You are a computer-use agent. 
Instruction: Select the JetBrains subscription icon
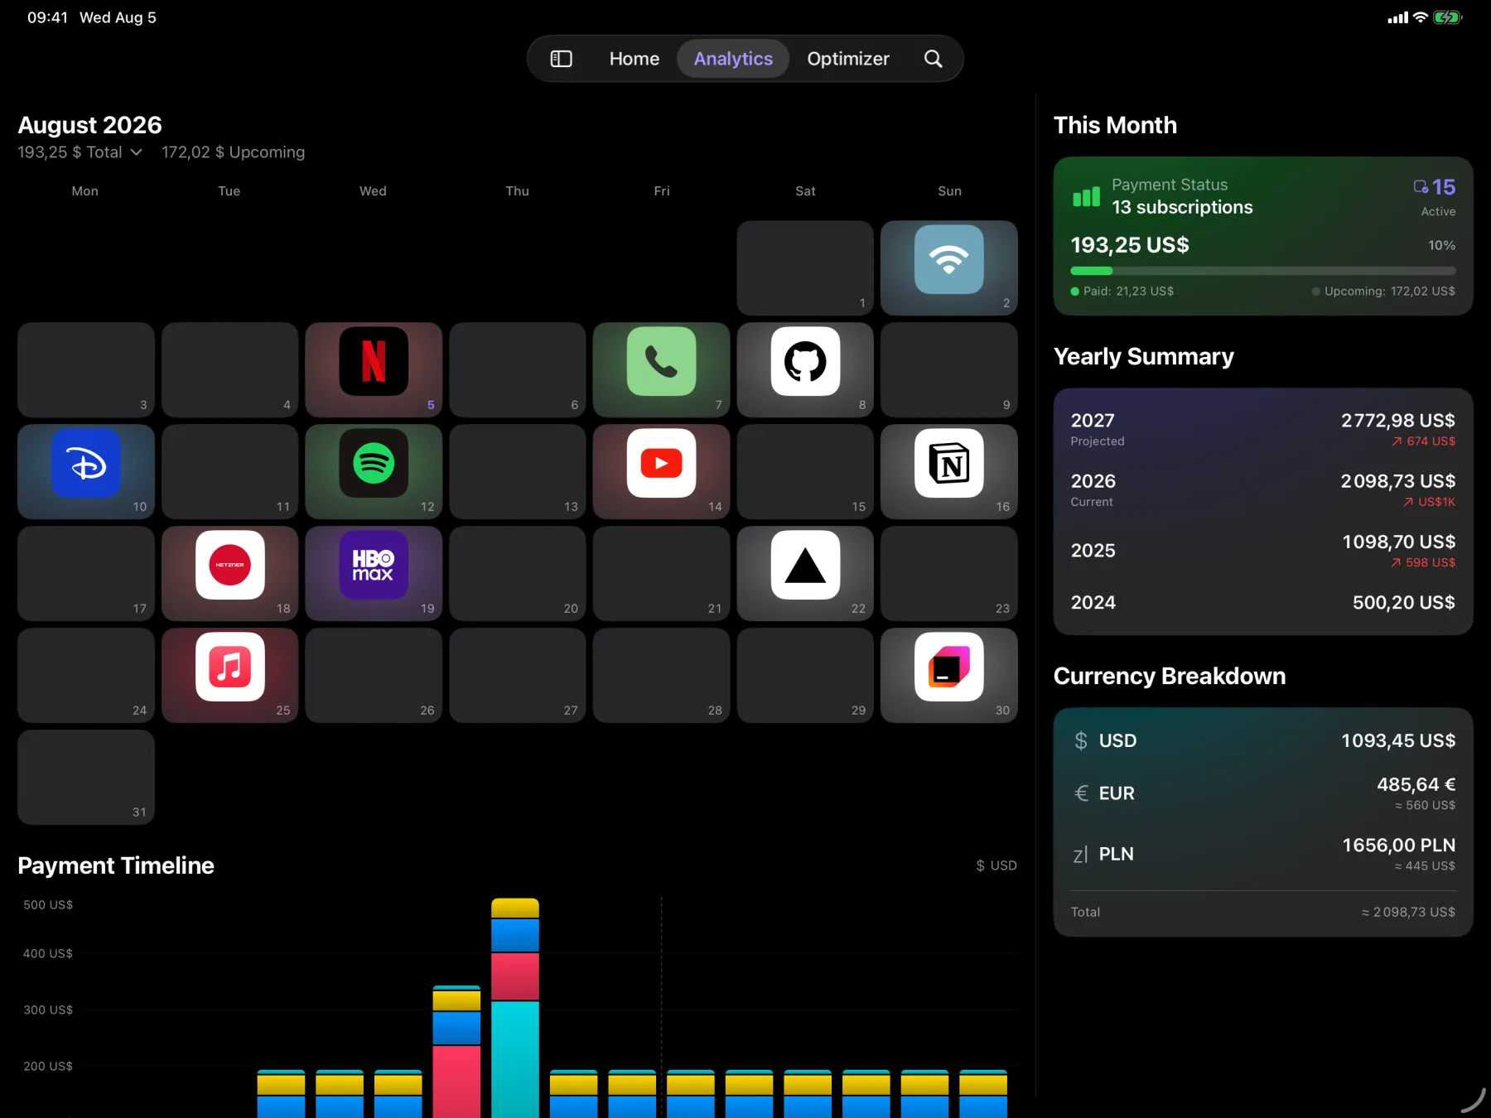949,667
